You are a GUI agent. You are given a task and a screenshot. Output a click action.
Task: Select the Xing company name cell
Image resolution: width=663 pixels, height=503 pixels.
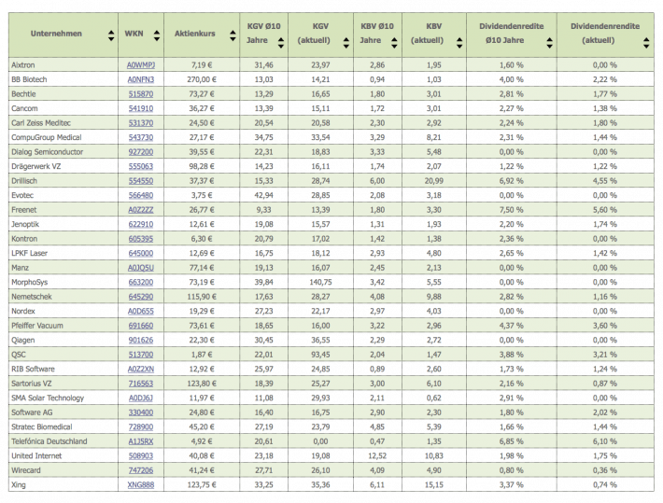pos(63,485)
